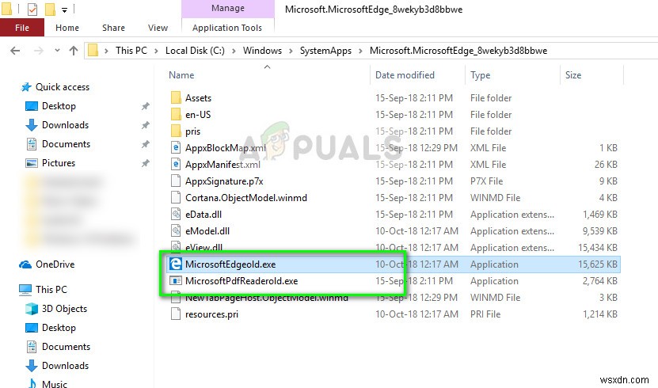Select pinned Pictures under Quick access

pos(59,163)
